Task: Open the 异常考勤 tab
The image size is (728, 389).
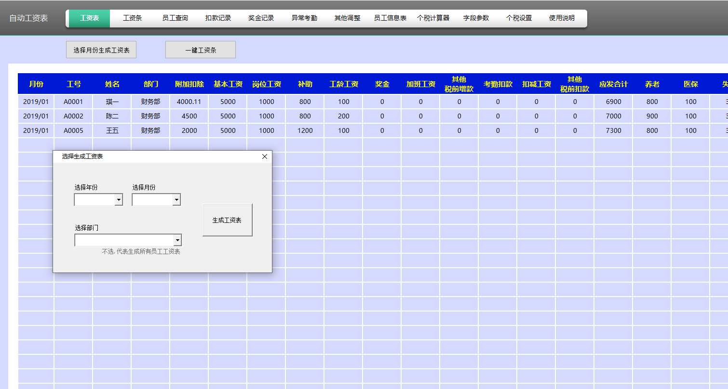Action: point(304,18)
